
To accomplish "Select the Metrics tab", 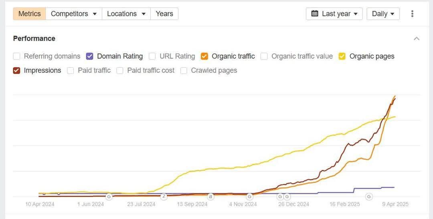I will coord(29,14).
